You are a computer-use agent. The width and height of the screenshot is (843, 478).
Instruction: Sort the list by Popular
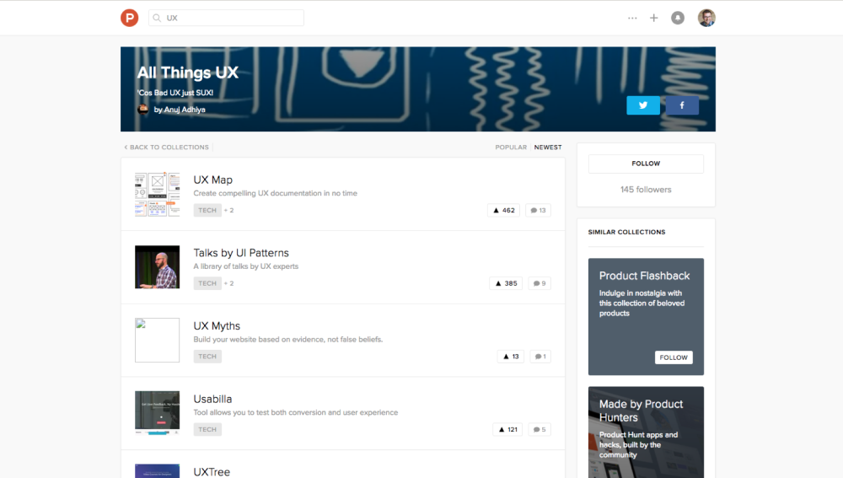click(x=511, y=147)
